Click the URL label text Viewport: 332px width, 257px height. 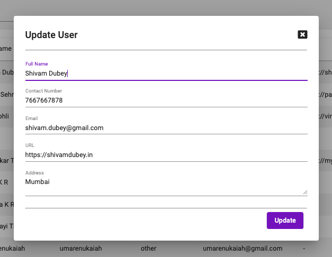pos(30,145)
